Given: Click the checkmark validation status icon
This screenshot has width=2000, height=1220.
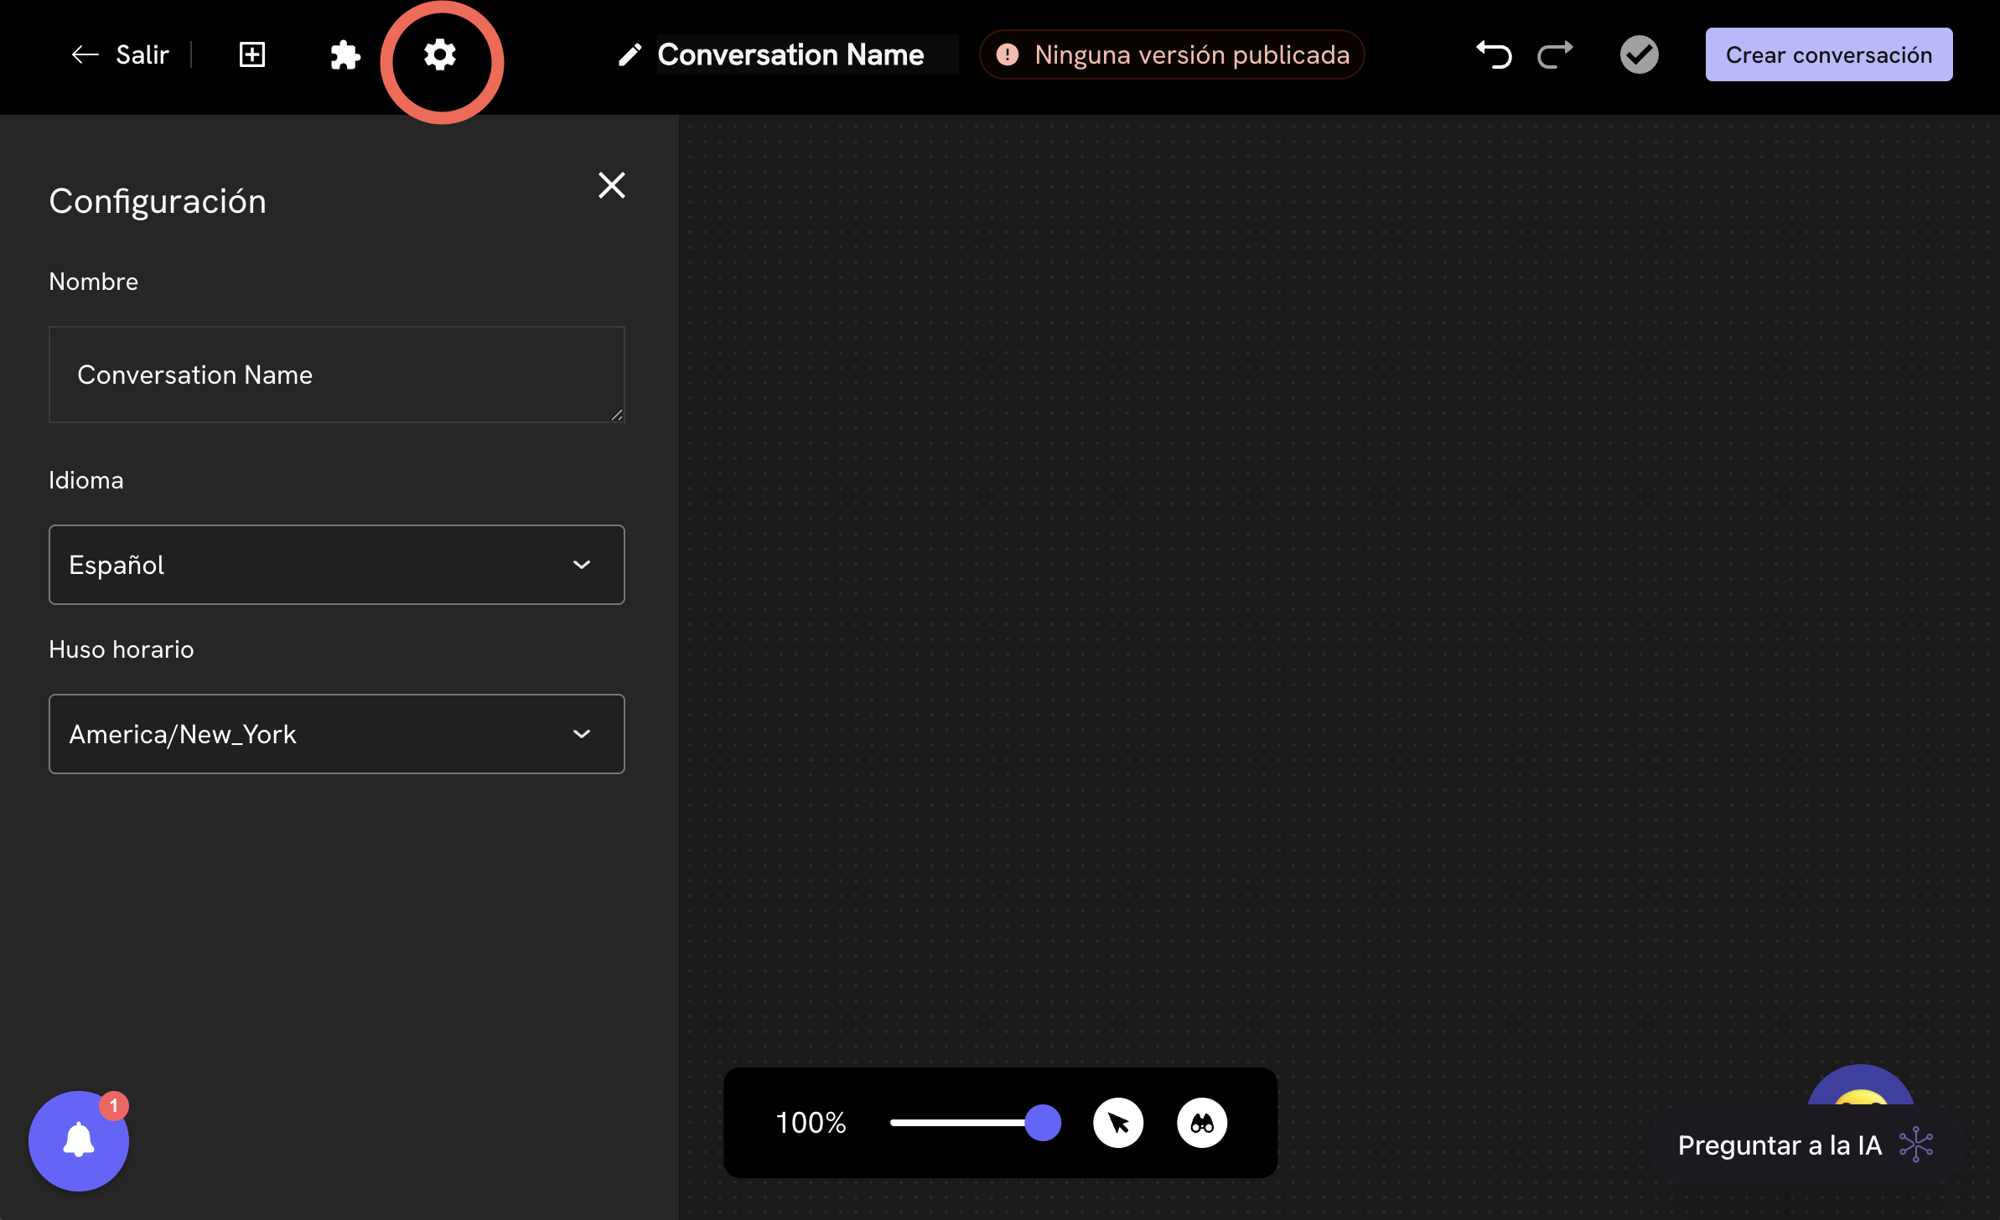Looking at the screenshot, I should click(x=1639, y=54).
